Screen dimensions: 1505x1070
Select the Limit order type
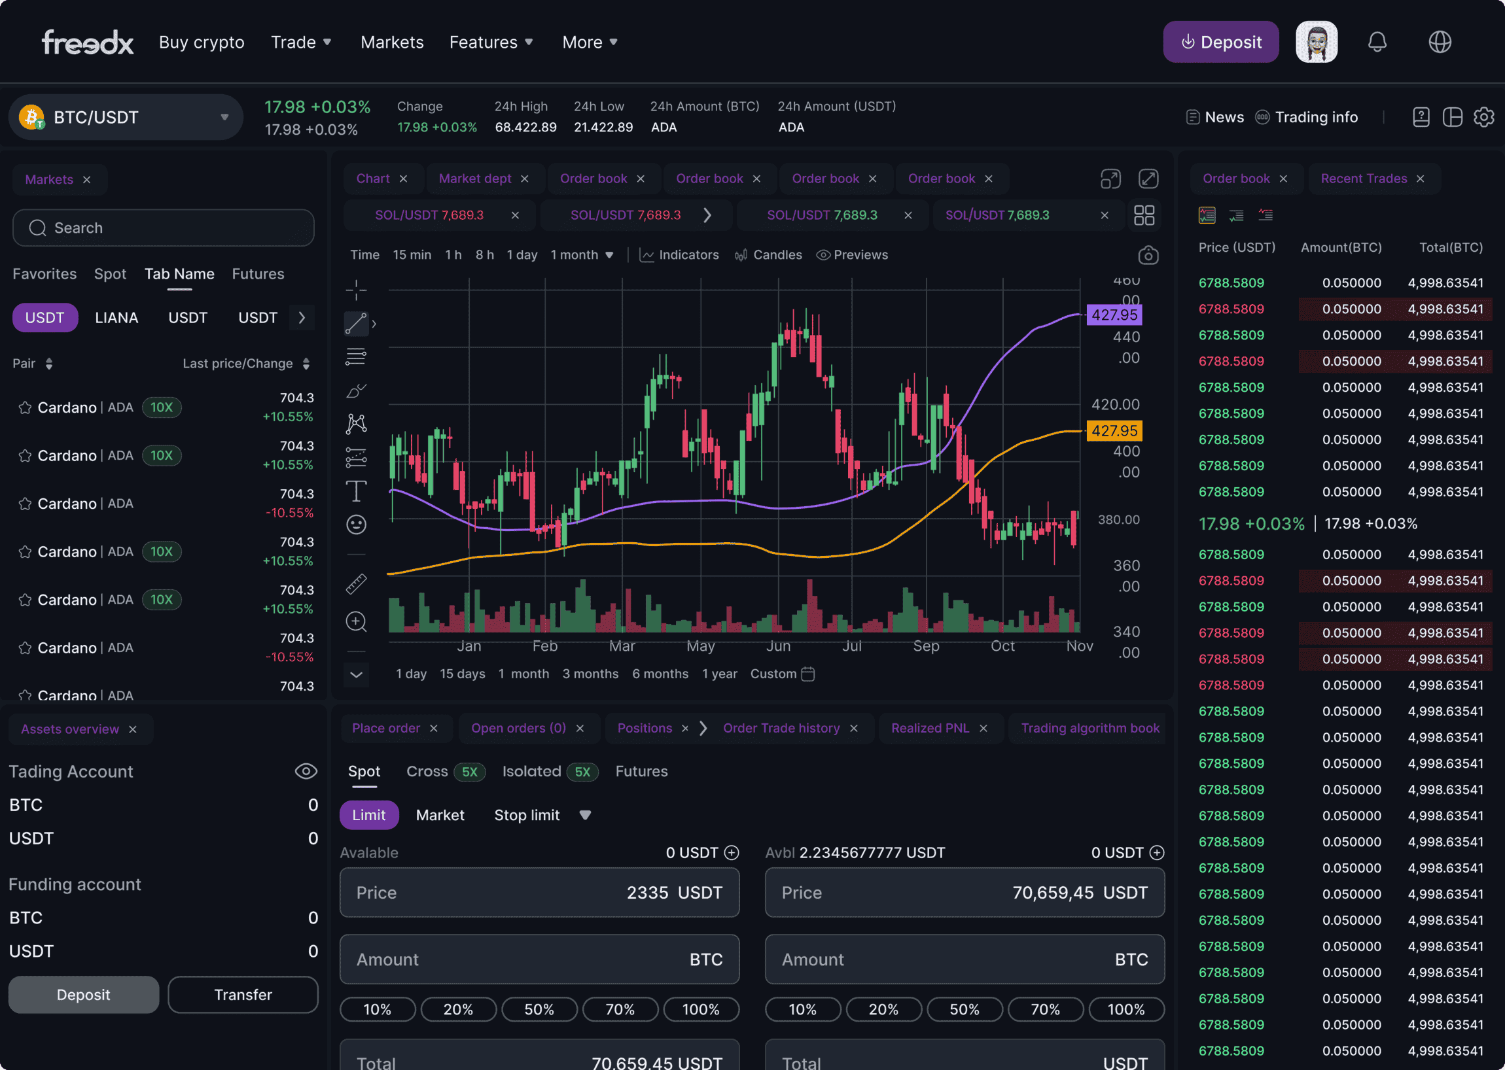(x=369, y=815)
